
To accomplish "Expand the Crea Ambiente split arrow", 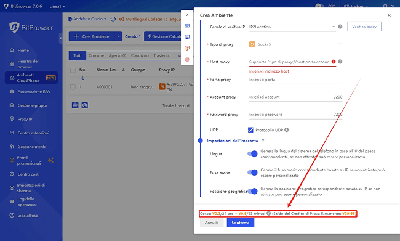I will pyautogui.click(x=118, y=36).
